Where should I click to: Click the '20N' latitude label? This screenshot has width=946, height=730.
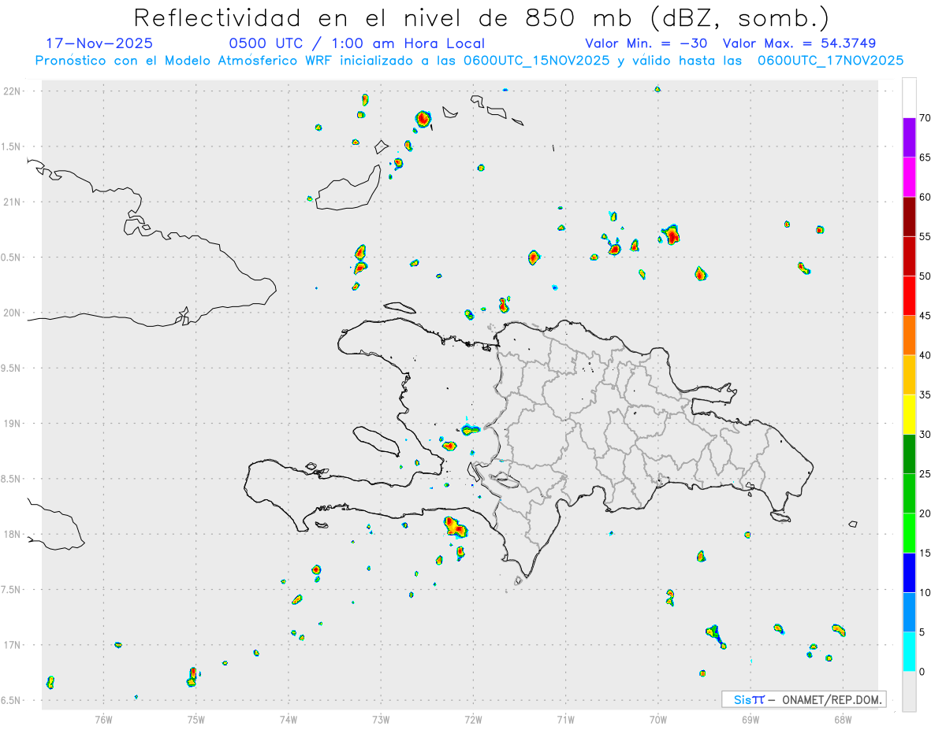point(13,313)
